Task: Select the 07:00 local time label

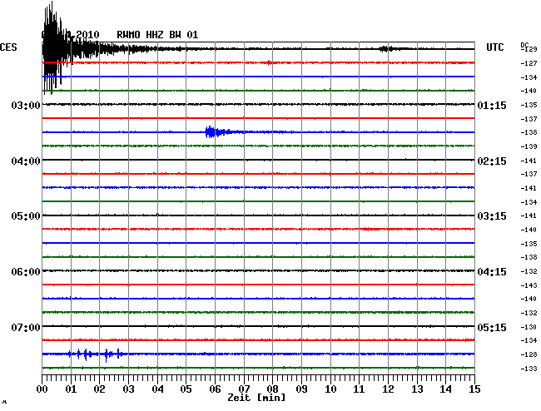Action: 26,327
